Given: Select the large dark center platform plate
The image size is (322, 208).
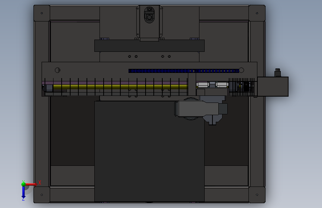Looking at the screenshot, I should click(149, 151).
